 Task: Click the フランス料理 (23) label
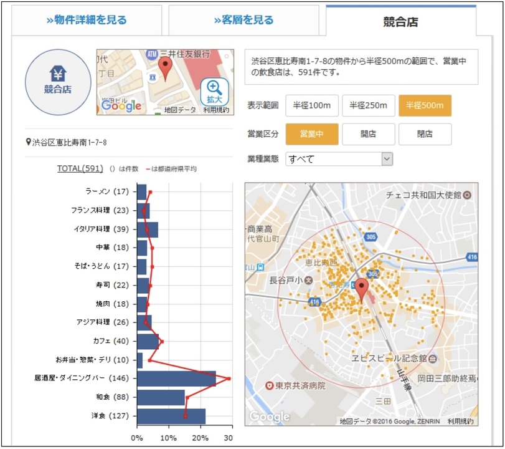point(100,210)
